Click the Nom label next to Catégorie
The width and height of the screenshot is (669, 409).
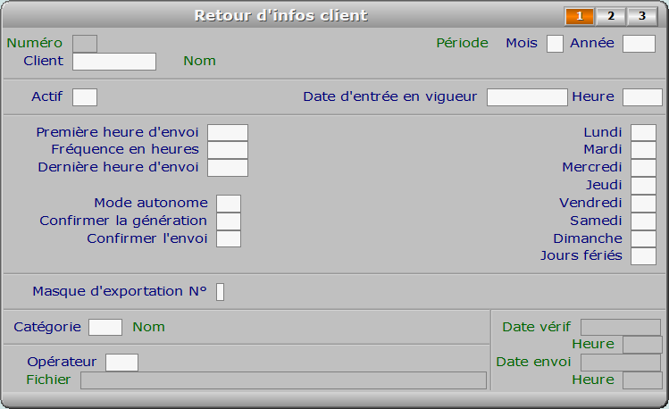point(148,327)
